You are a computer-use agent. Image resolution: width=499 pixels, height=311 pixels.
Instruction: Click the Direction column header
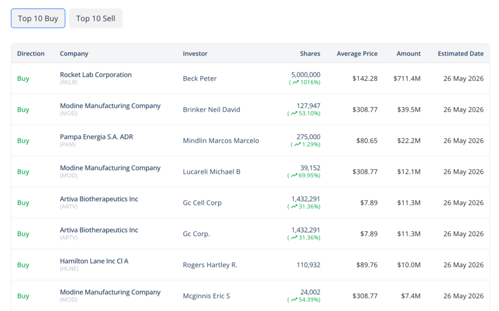tap(31, 53)
